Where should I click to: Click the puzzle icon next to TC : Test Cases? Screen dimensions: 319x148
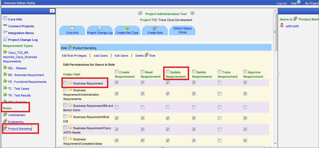pyautogui.click(x=5, y=88)
